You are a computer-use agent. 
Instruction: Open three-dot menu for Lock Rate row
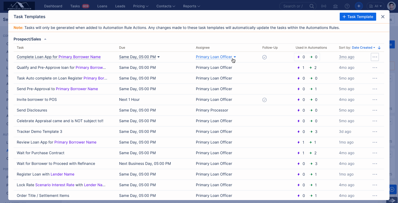[x=375, y=185]
